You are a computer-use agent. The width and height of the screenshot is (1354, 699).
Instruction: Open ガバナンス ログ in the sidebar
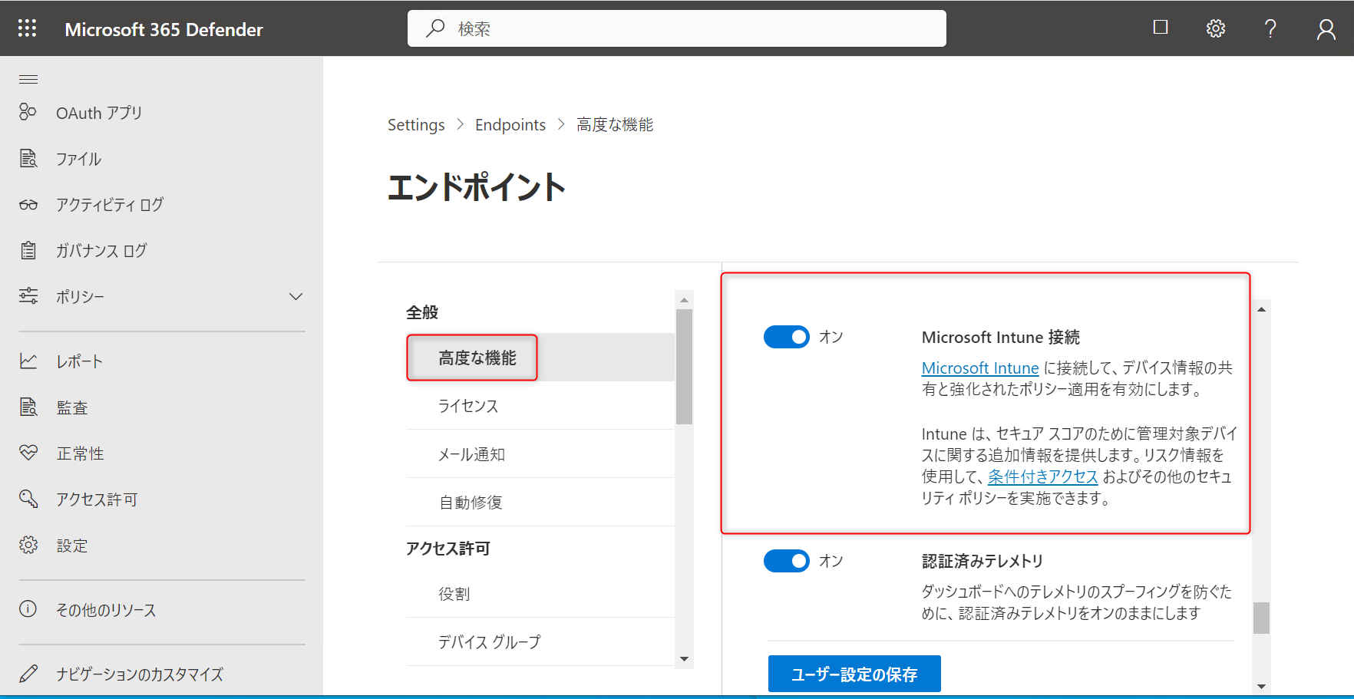point(101,251)
